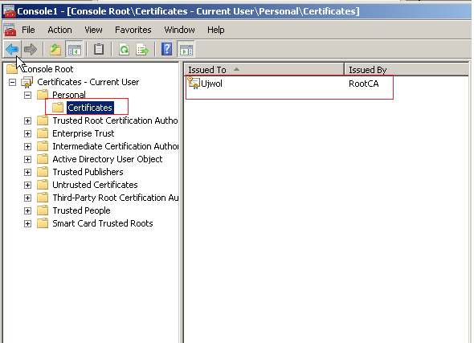Image resolution: width=474 pixels, height=343 pixels.
Task: Click the Forward arrow toolbar button
Action: pos(30,49)
